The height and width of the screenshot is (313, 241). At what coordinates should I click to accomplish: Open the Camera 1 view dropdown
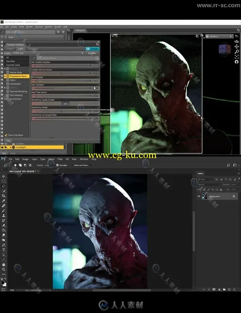click(219, 36)
